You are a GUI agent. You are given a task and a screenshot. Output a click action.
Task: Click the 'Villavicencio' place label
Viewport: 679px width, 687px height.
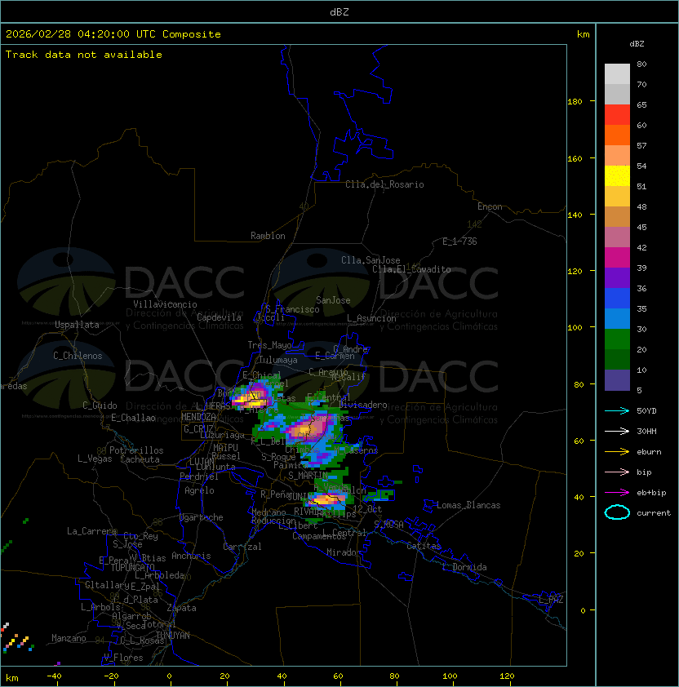165,304
